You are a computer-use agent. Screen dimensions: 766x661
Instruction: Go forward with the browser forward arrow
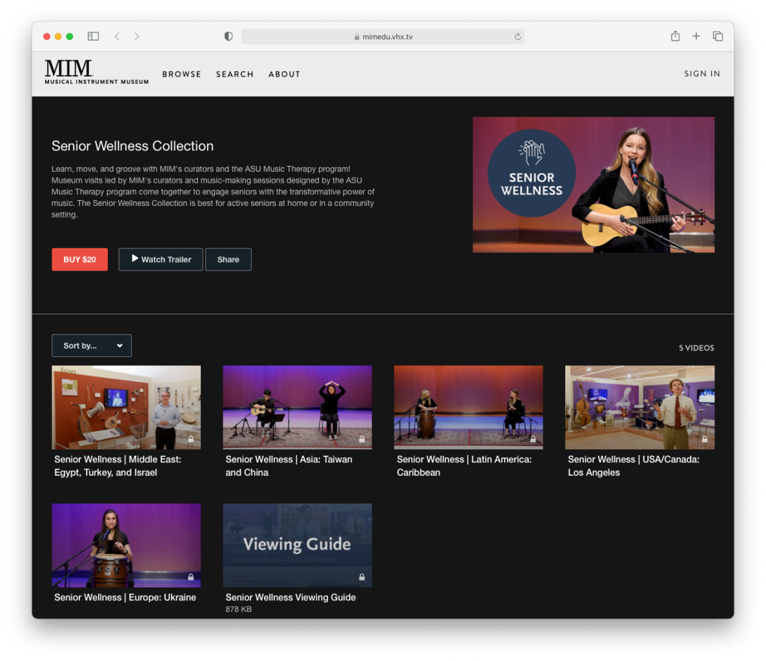(x=137, y=36)
